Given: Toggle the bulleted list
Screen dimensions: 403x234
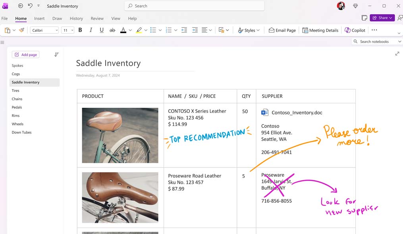Looking at the screenshot, I should [x=153, y=30].
